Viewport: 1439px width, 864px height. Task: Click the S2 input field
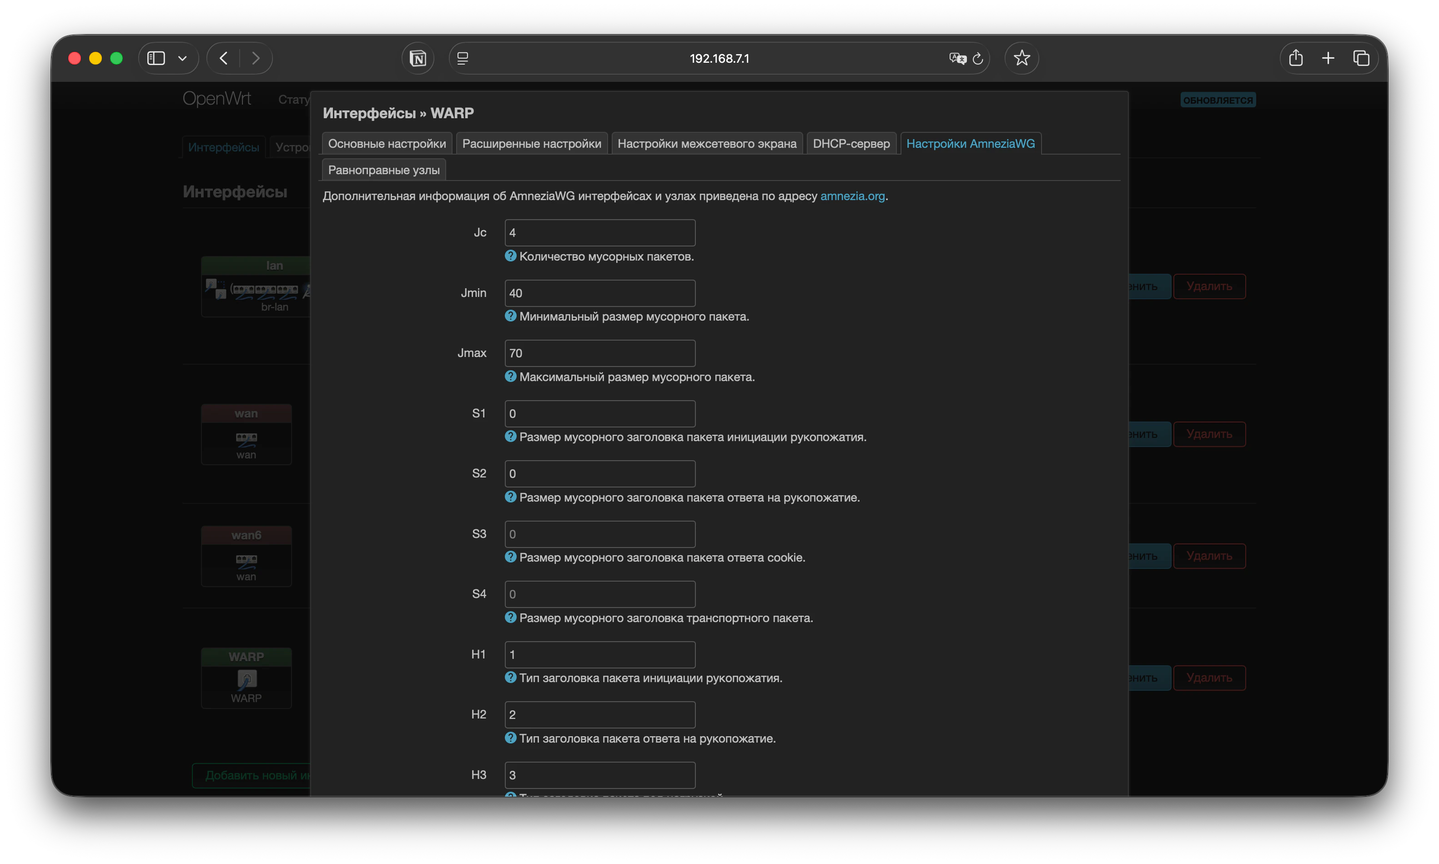599,474
